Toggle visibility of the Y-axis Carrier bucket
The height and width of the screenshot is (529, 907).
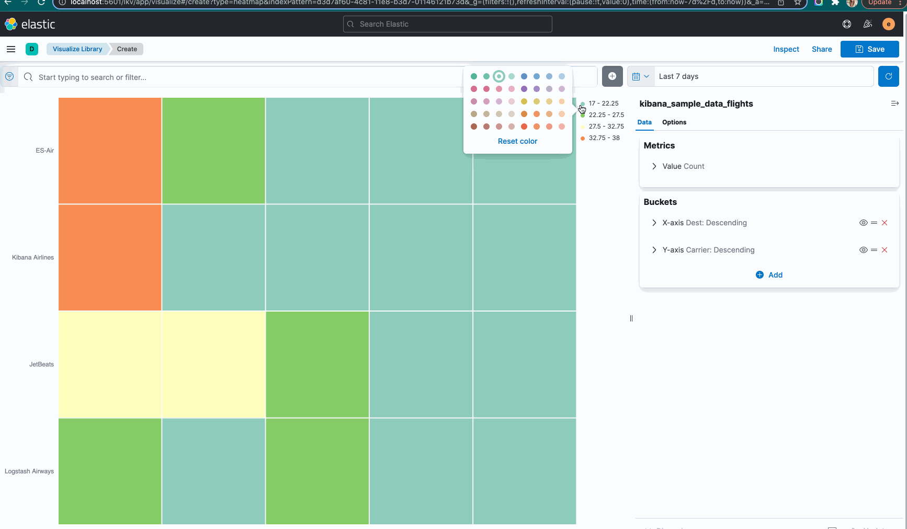coord(863,250)
